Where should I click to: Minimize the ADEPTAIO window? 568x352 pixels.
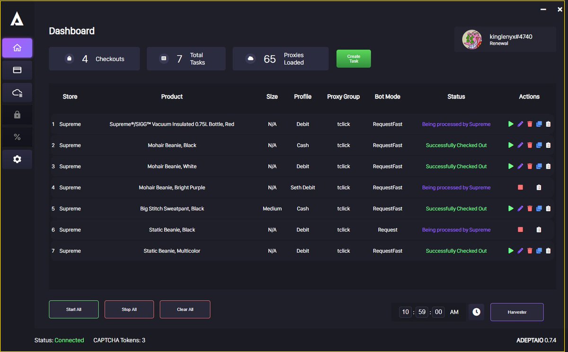click(543, 9)
